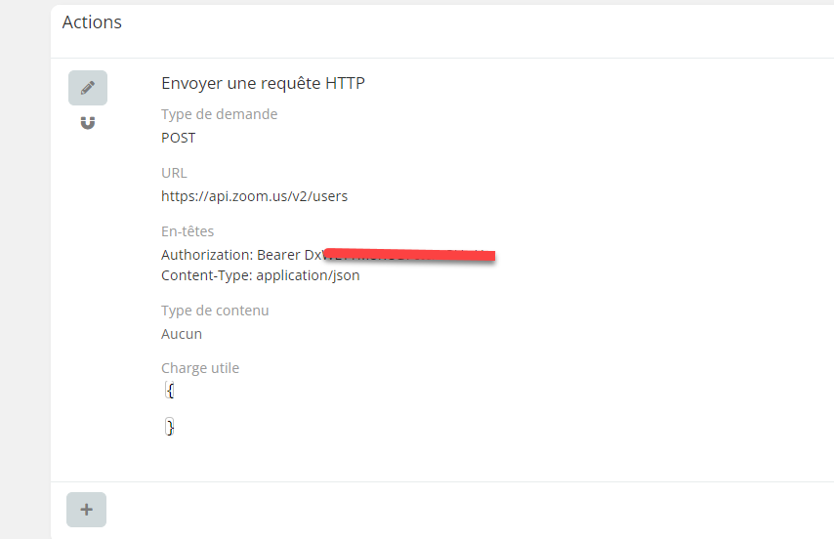Click the URL field label
Viewport: 834px width, 539px height.
[173, 173]
